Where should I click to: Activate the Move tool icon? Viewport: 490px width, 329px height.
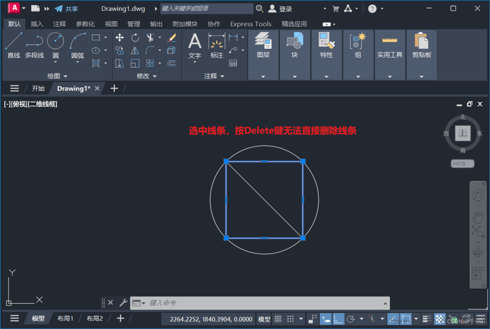[x=120, y=38]
